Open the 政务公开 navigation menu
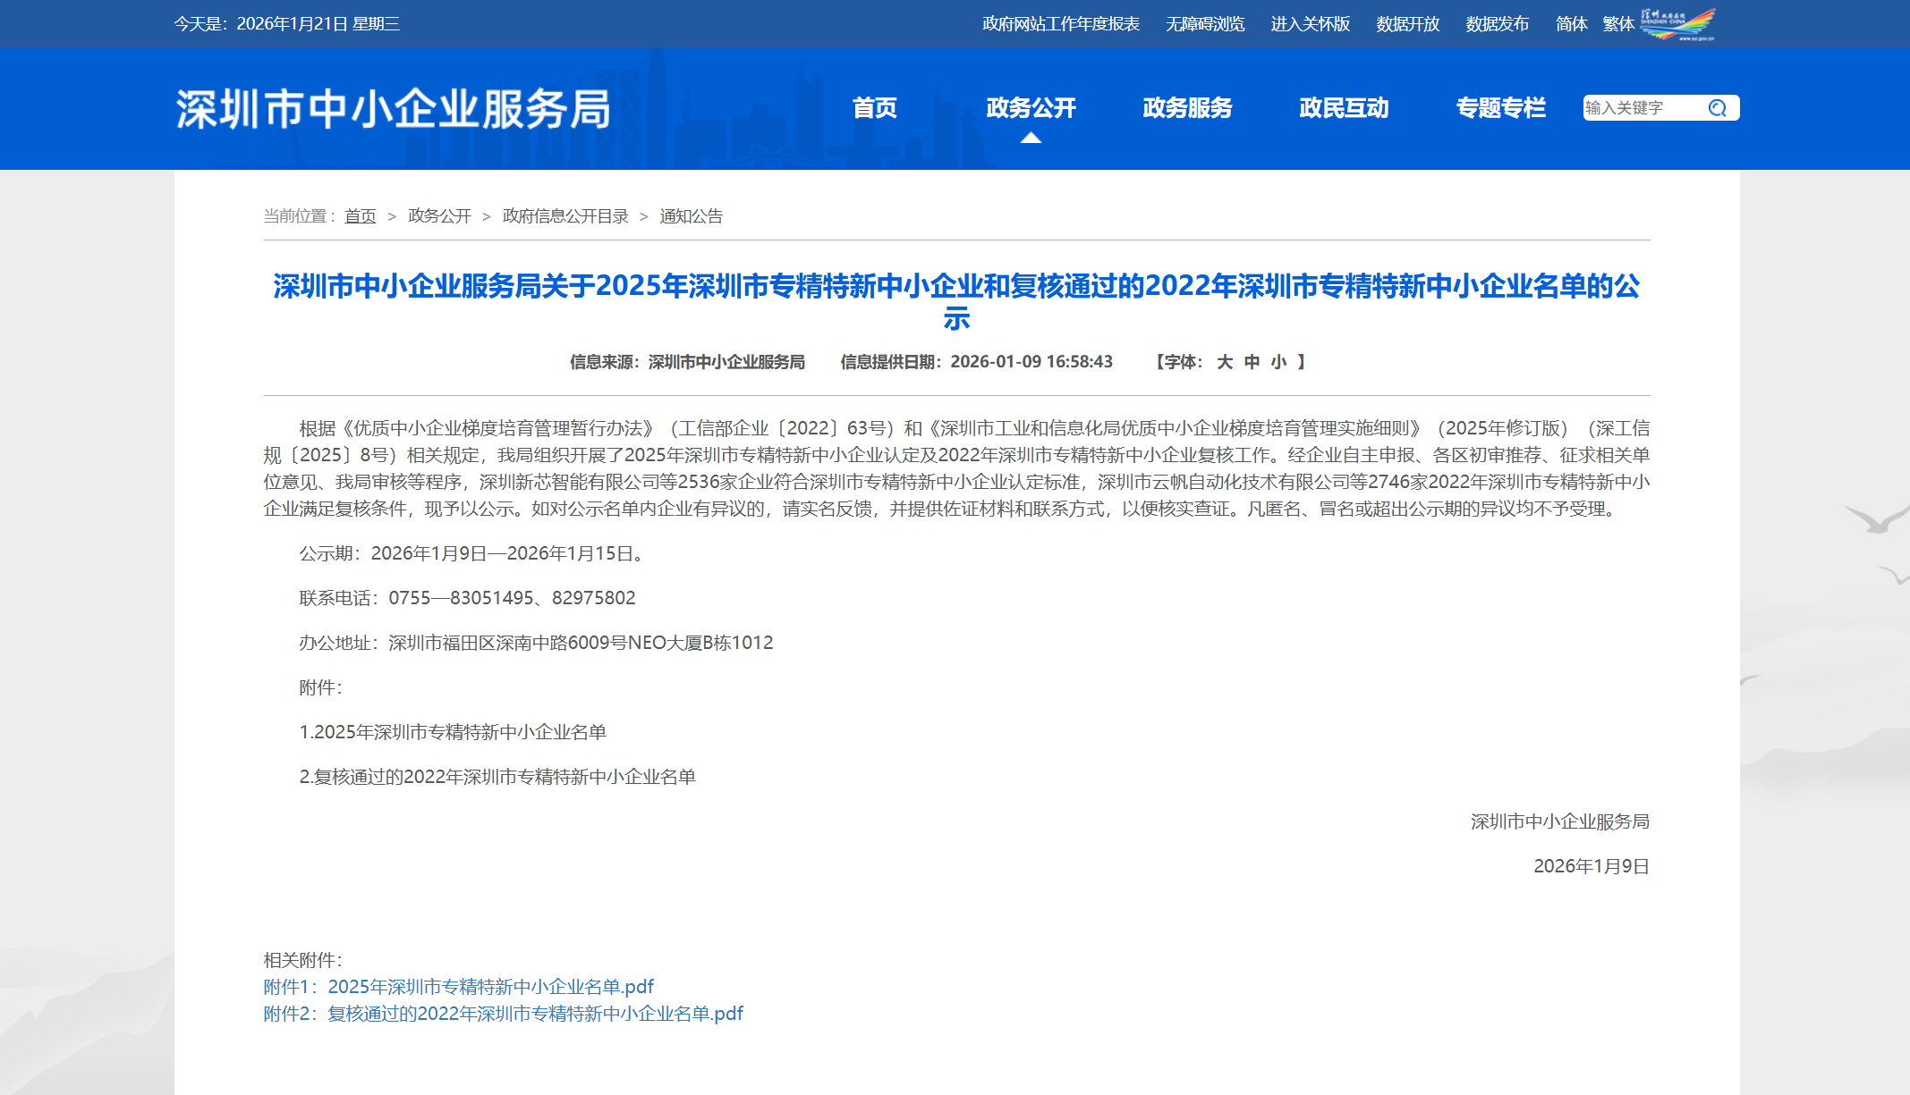This screenshot has width=1910, height=1095. [x=1031, y=108]
